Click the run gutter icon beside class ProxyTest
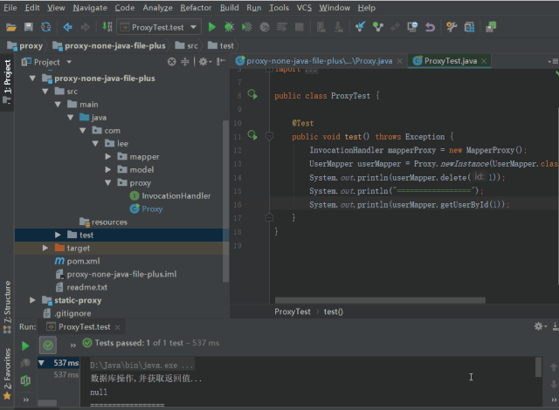Image resolution: width=559 pixels, height=410 pixels. 252,94
